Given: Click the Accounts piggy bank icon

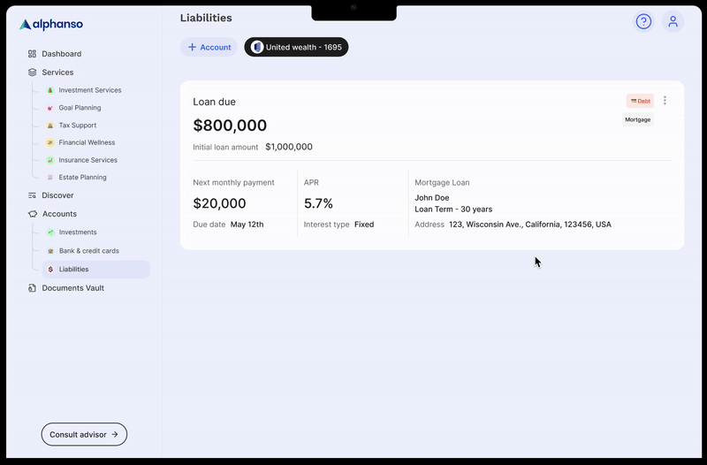Looking at the screenshot, I should point(33,214).
